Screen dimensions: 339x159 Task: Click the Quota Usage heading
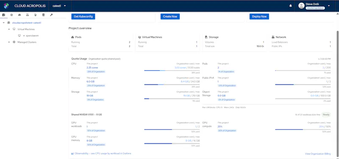[x=79, y=58]
